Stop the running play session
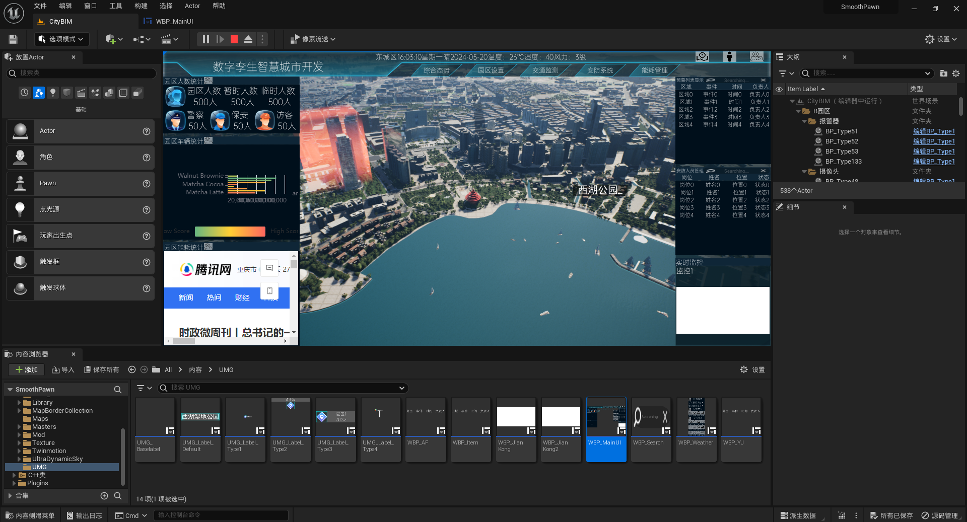Image resolution: width=967 pixels, height=522 pixels. 234,39
